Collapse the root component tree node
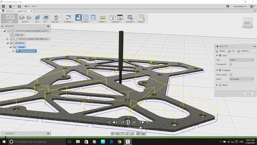The image size is (257, 145). click(x=4, y=31)
